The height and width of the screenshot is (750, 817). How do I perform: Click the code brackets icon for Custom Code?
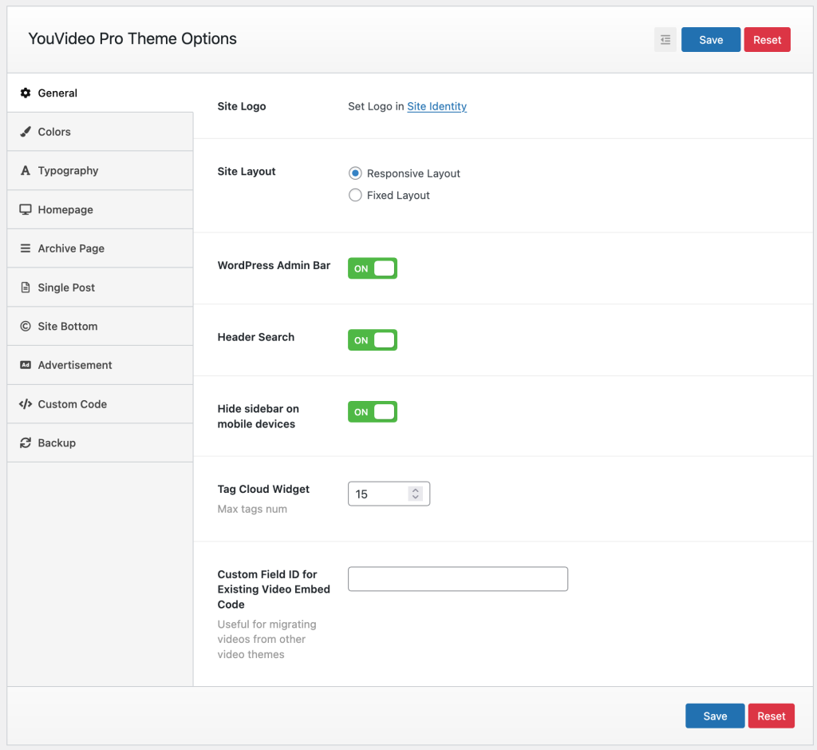point(26,404)
